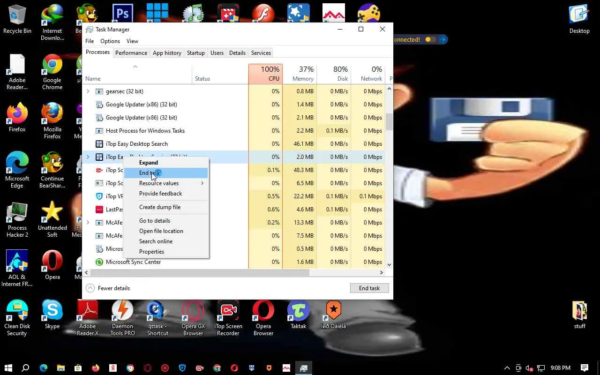Open the File menu in Task Manager

coord(90,41)
